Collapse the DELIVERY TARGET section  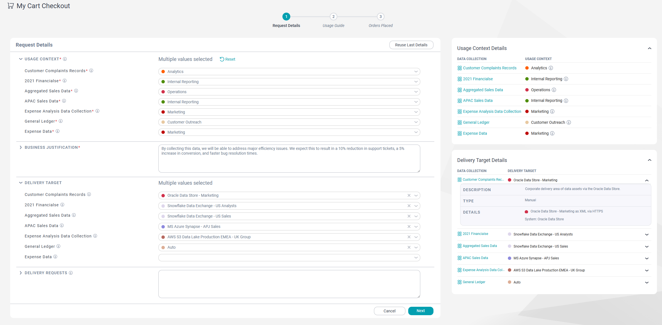point(20,183)
